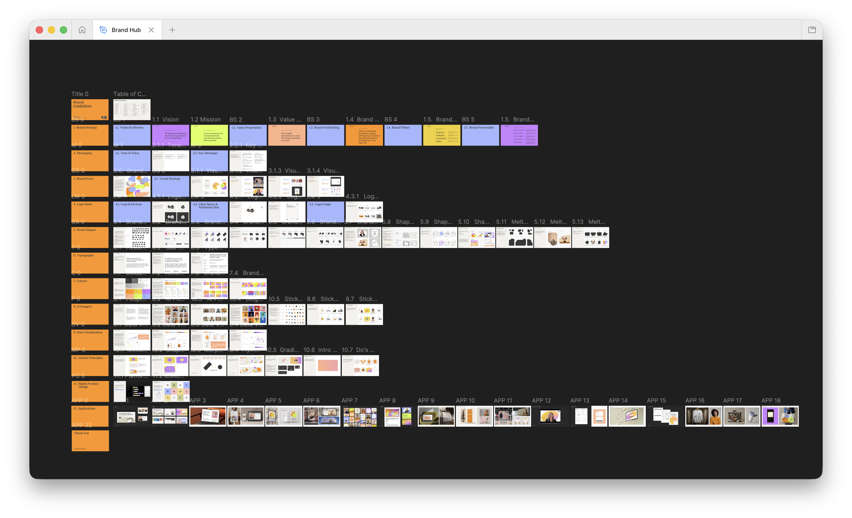Click the "BS 3" frame label

(x=313, y=119)
